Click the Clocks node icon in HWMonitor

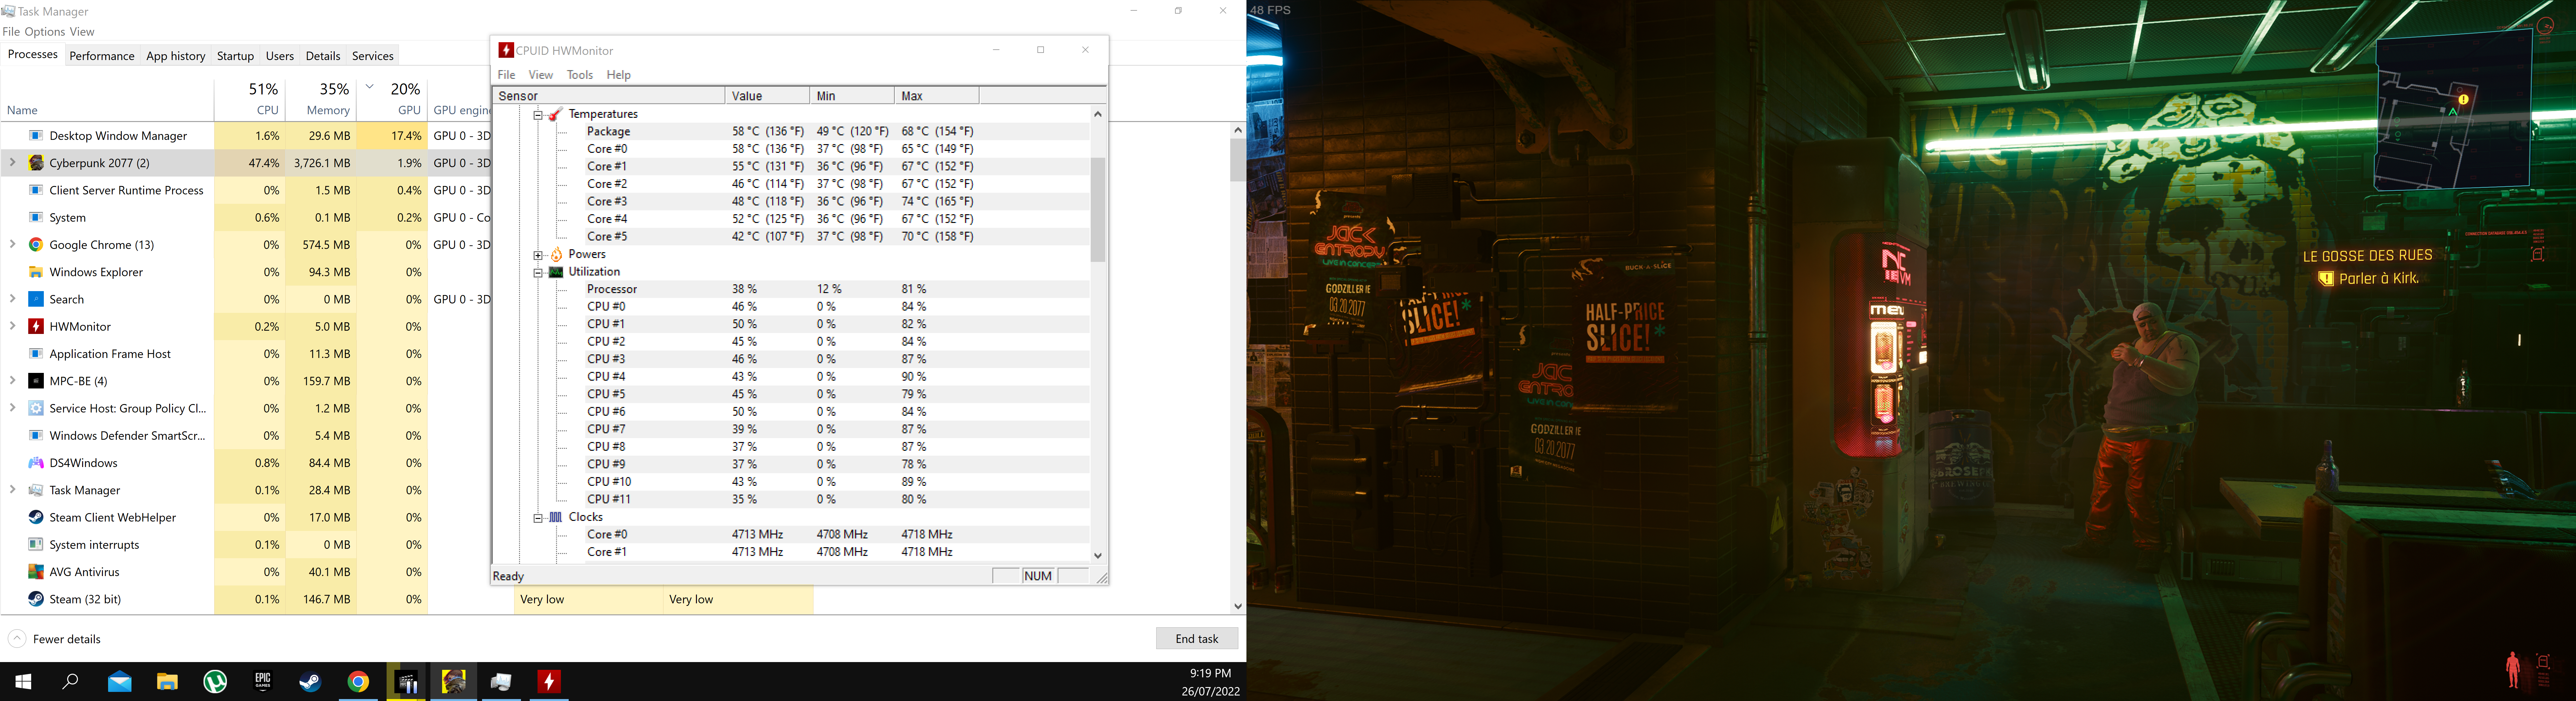tap(556, 517)
